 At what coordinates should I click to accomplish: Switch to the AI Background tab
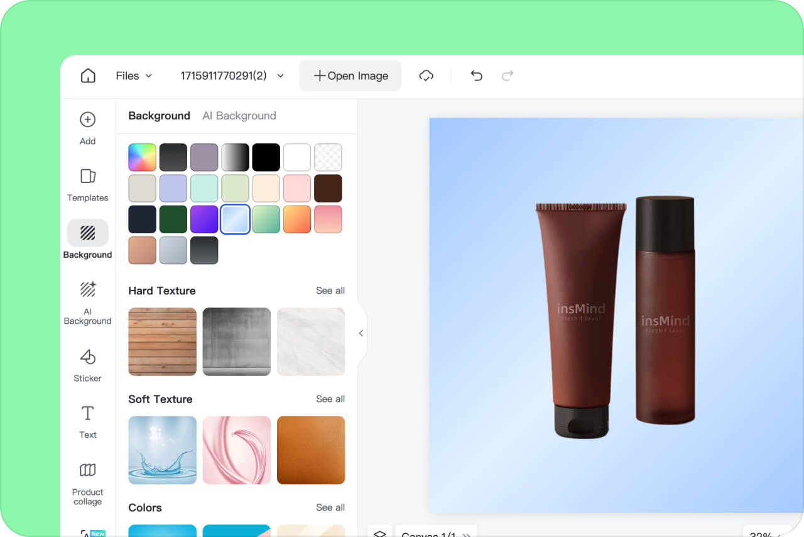pyautogui.click(x=239, y=116)
